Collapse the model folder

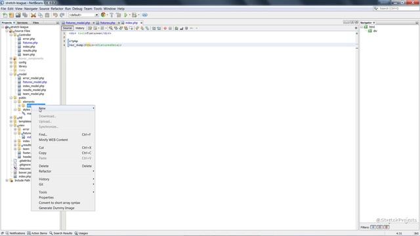pos(11,74)
